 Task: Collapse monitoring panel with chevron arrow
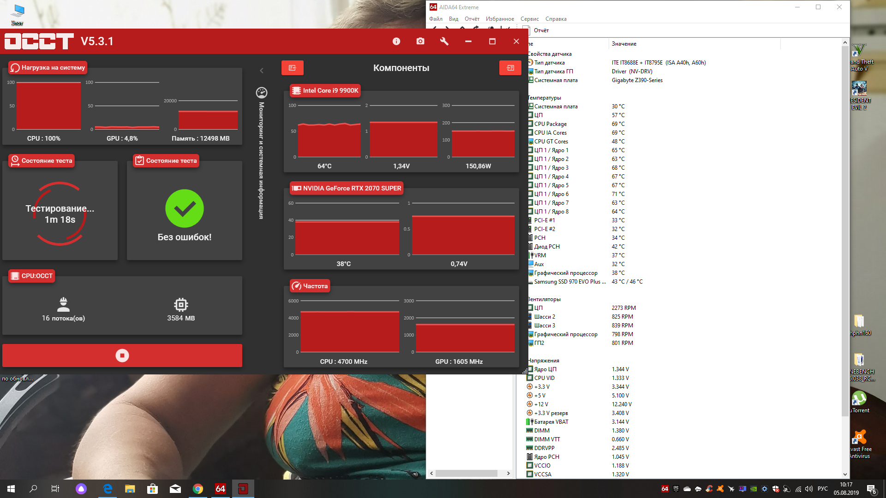click(x=262, y=71)
